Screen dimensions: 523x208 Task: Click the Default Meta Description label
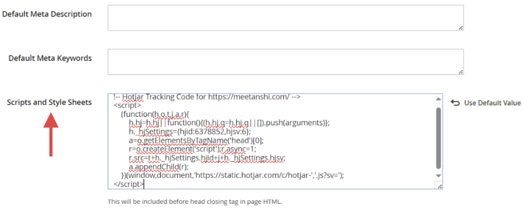tap(47, 14)
